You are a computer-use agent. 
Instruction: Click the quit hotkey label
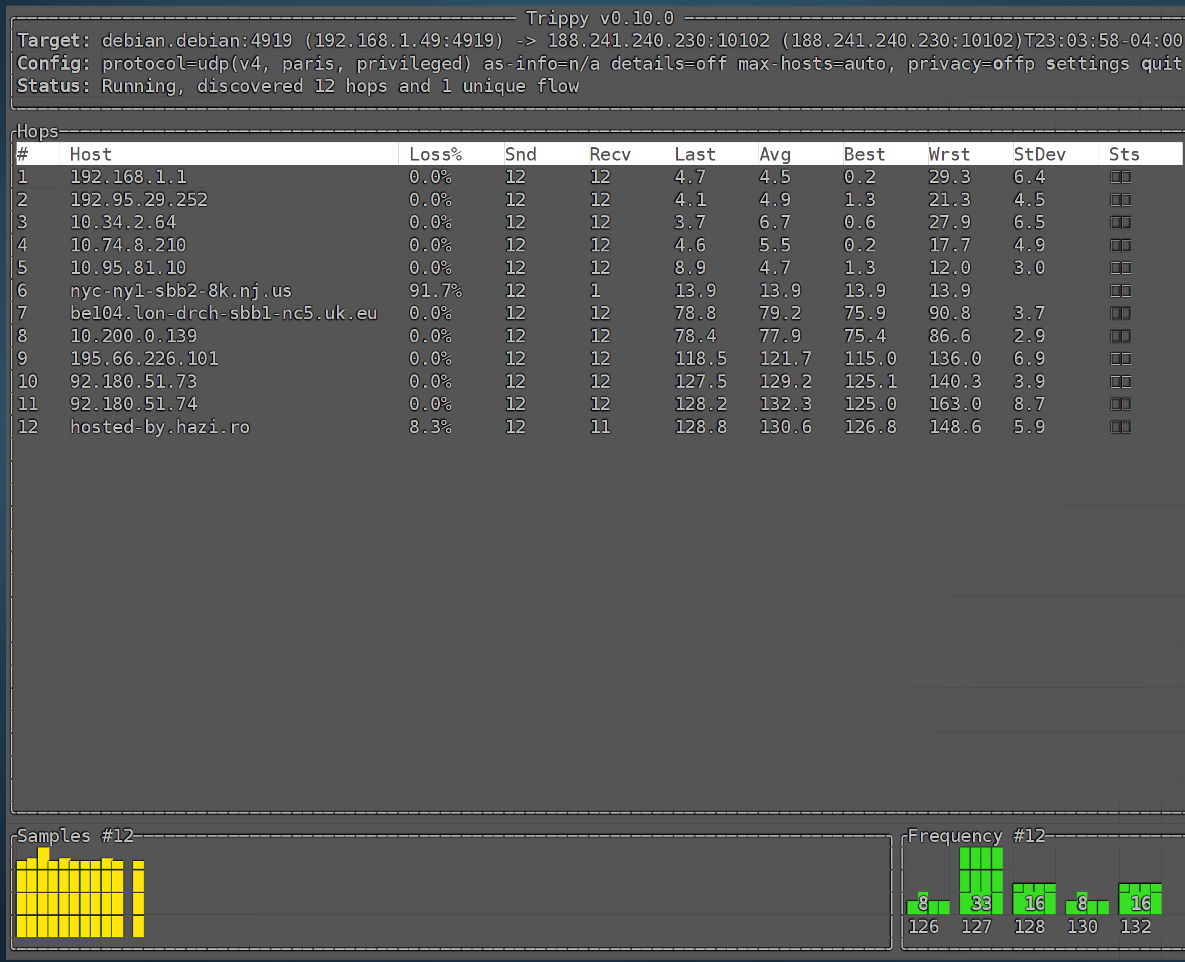coord(1161,64)
